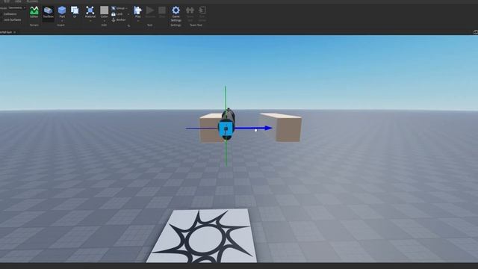The image size is (478, 269).
Task: Expand the Play mode dropdown arrow
Action: [137, 21]
